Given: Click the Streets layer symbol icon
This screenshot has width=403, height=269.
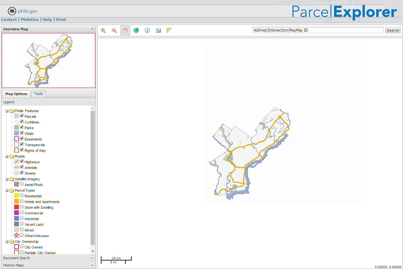Looking at the screenshot, I should [x=17, y=173].
